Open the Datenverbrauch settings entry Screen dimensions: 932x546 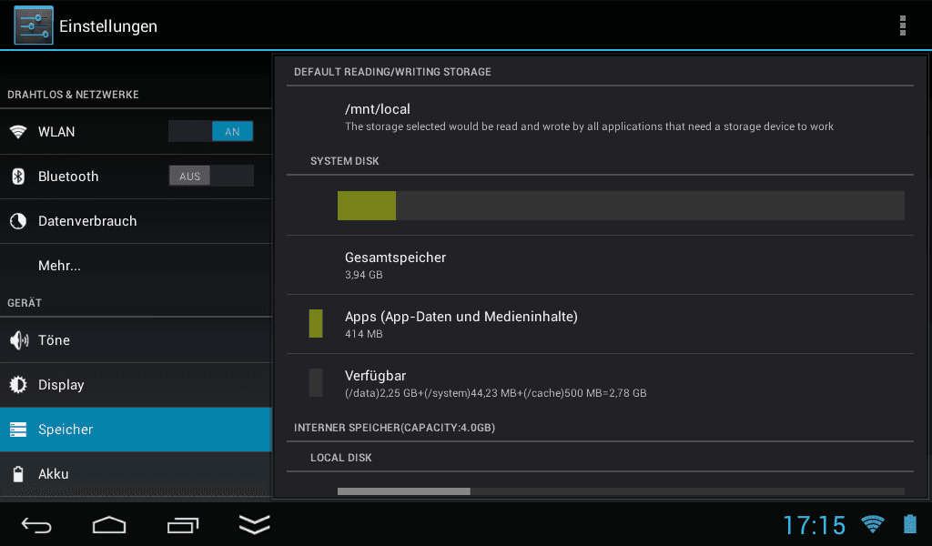[136, 221]
